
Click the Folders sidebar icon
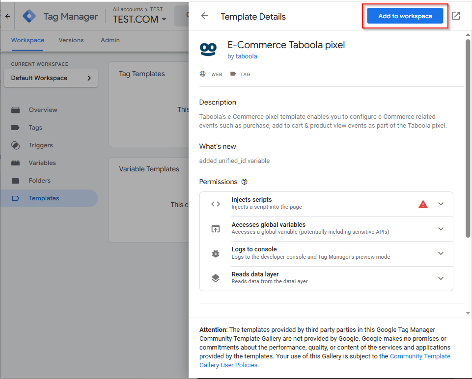pos(15,181)
